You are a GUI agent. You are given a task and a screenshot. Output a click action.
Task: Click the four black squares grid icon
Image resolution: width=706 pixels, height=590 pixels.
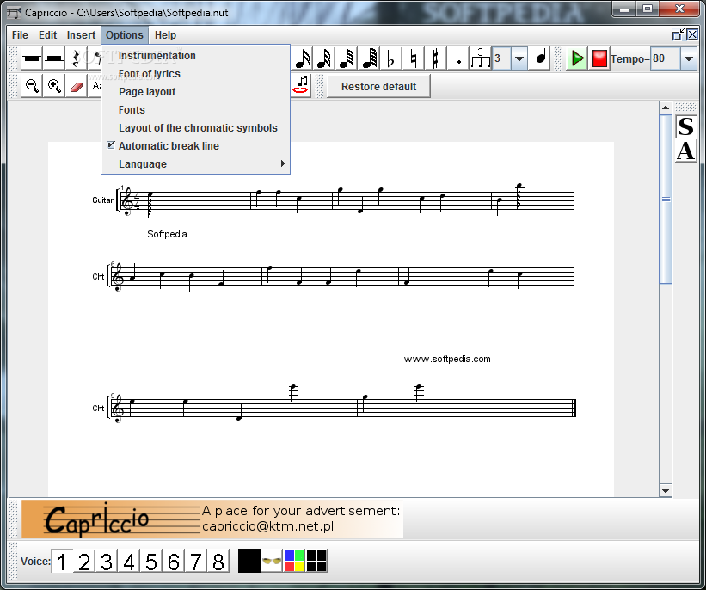tap(316, 561)
